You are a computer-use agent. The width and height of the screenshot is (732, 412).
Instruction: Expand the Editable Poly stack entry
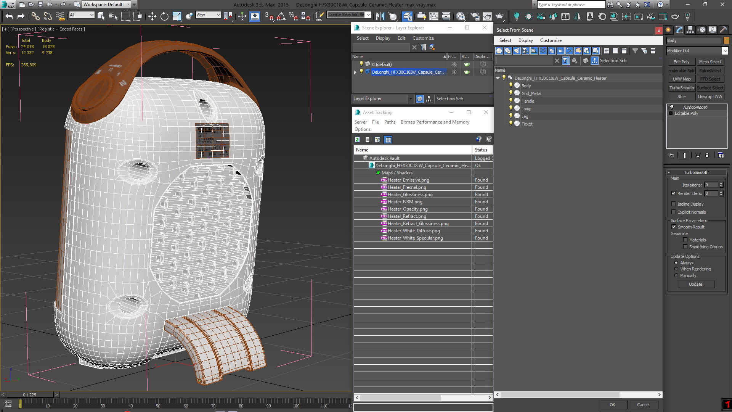(x=671, y=113)
